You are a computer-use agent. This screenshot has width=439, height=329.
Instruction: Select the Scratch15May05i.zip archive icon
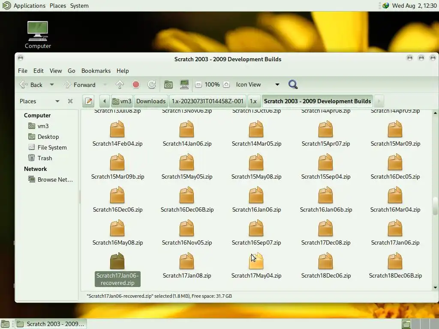pos(187,162)
